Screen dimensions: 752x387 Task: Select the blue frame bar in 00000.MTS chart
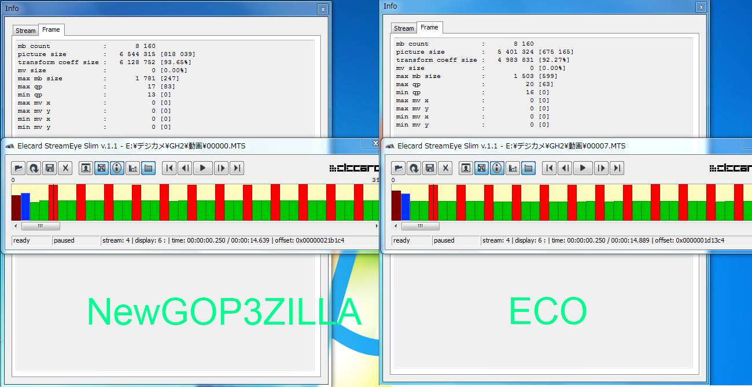[25, 206]
